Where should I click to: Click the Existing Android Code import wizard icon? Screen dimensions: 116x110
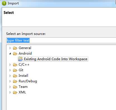[x=20, y=59]
